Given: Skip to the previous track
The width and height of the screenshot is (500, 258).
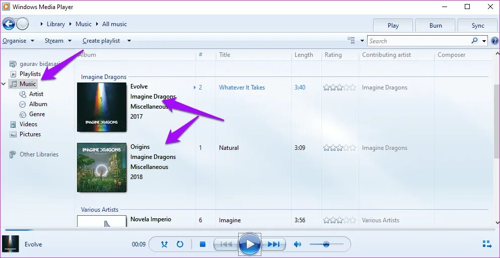Looking at the screenshot, I should click(226, 244).
